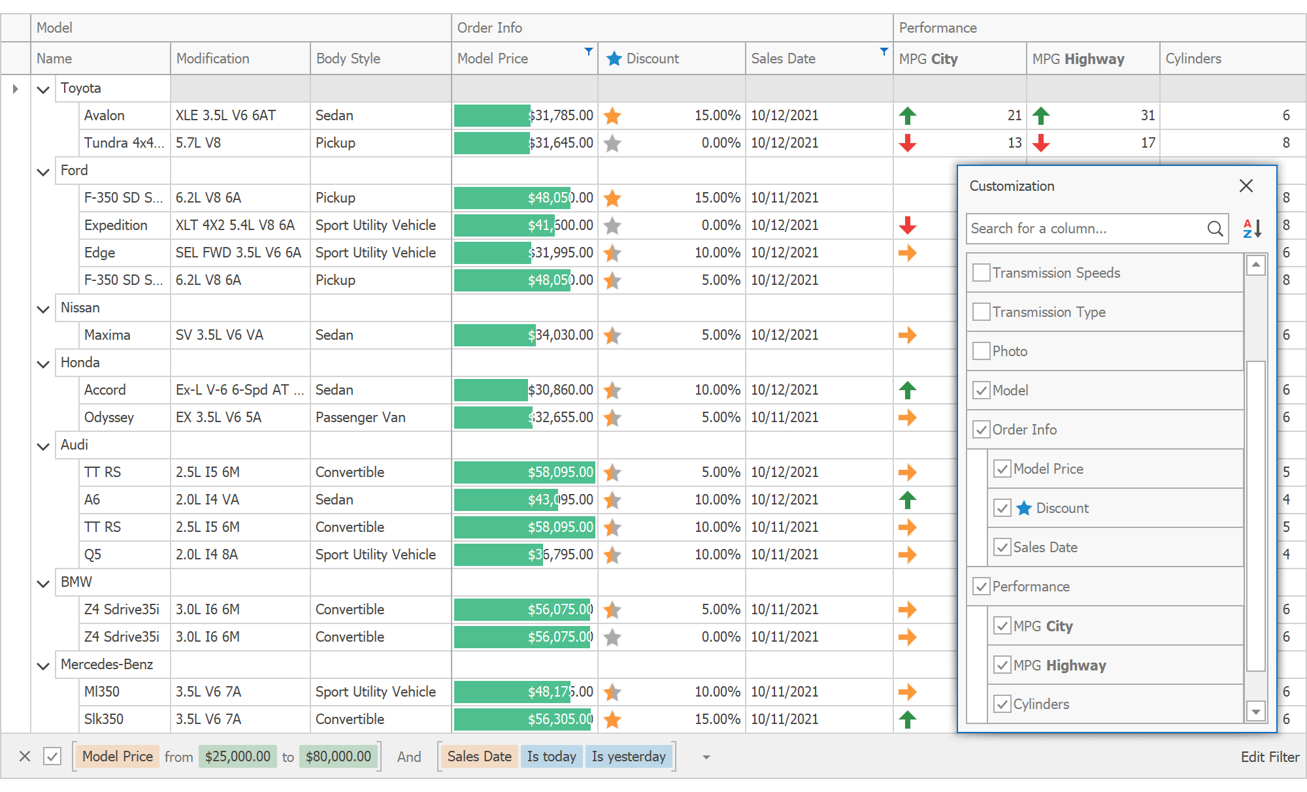Viewport: 1307px width, 792px height.
Task: Click the orange right arrow in Maxima row
Action: point(908,335)
